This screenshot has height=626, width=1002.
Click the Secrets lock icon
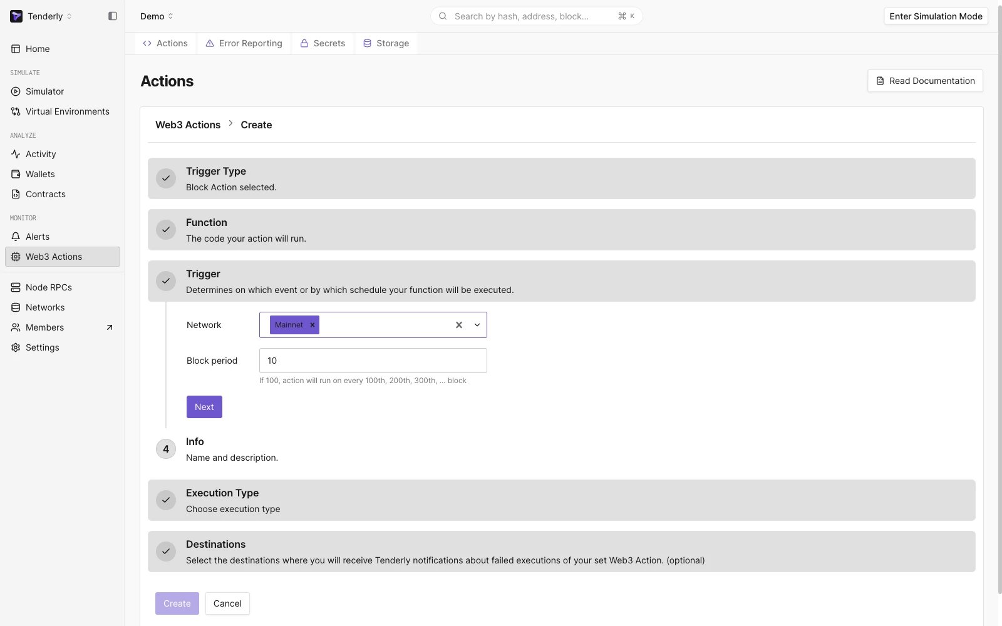(x=304, y=43)
